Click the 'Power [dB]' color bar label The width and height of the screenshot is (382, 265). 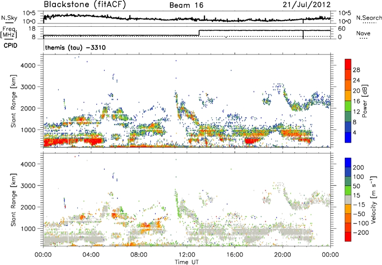click(364, 101)
